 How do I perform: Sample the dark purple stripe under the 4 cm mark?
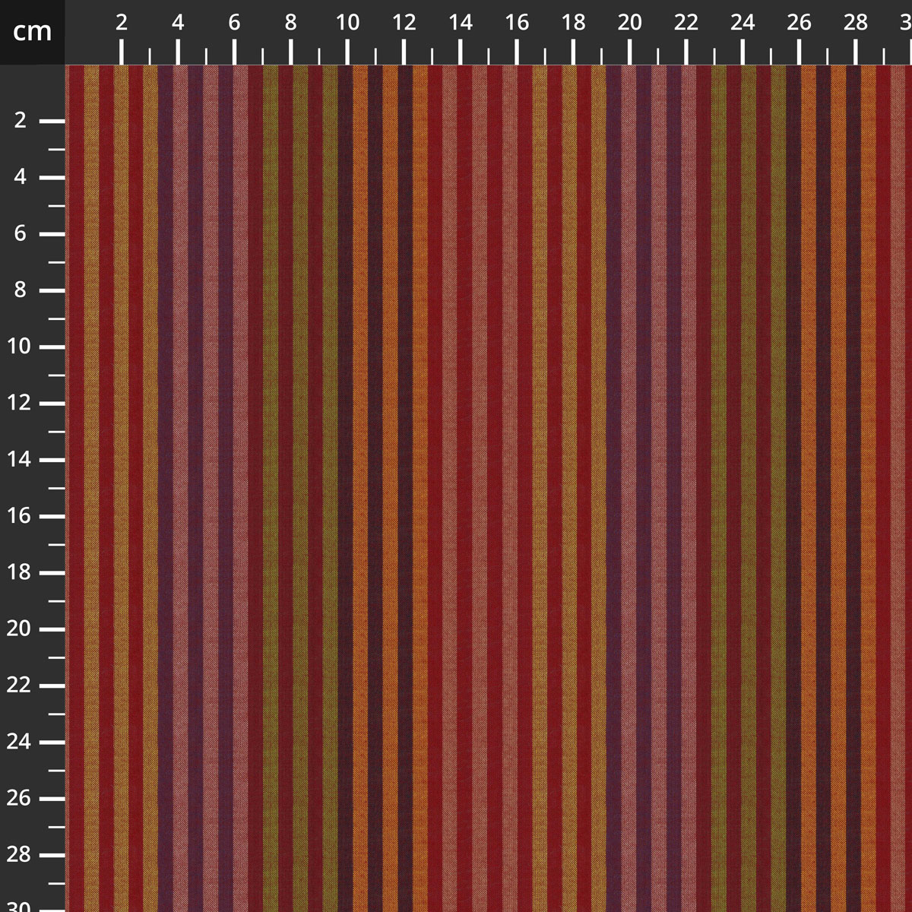click(x=166, y=456)
